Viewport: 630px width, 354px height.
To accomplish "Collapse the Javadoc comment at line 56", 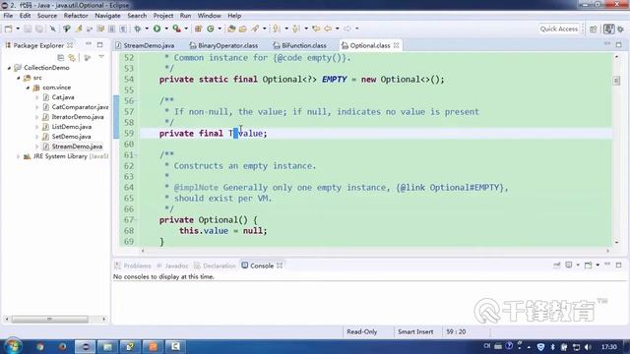I will (137, 100).
